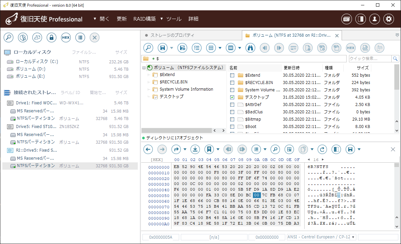Open dropdown arrow beside grid view icon
Image resolution: width=401 pixels, height=244 pixels.
click(x=220, y=48)
